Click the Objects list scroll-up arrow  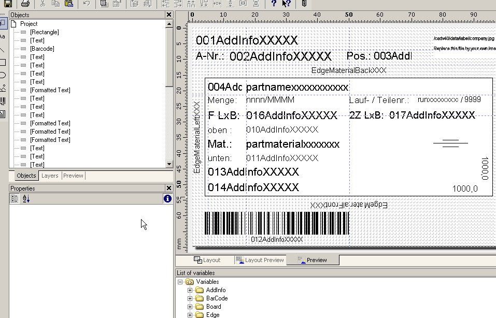point(169,24)
